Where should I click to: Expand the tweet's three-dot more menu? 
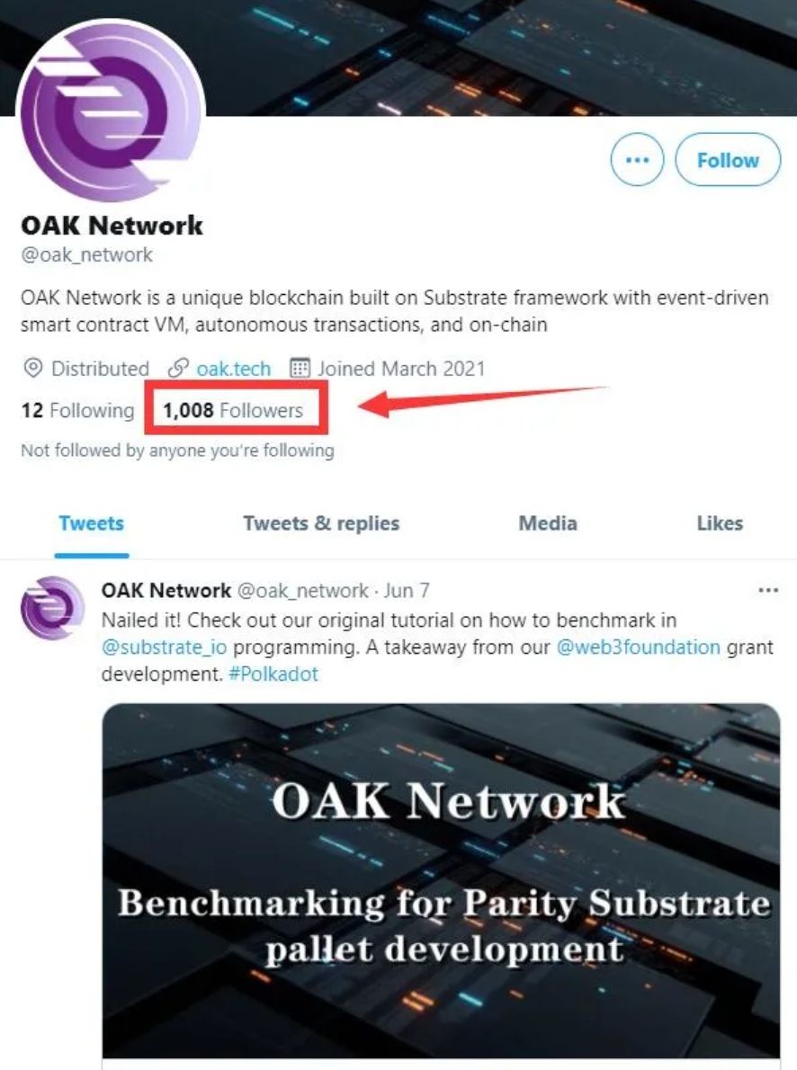[768, 590]
